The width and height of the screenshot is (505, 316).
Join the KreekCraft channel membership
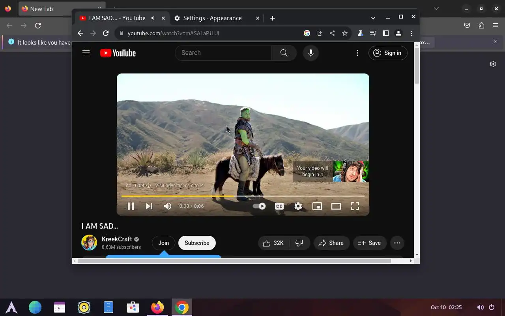[164, 243]
